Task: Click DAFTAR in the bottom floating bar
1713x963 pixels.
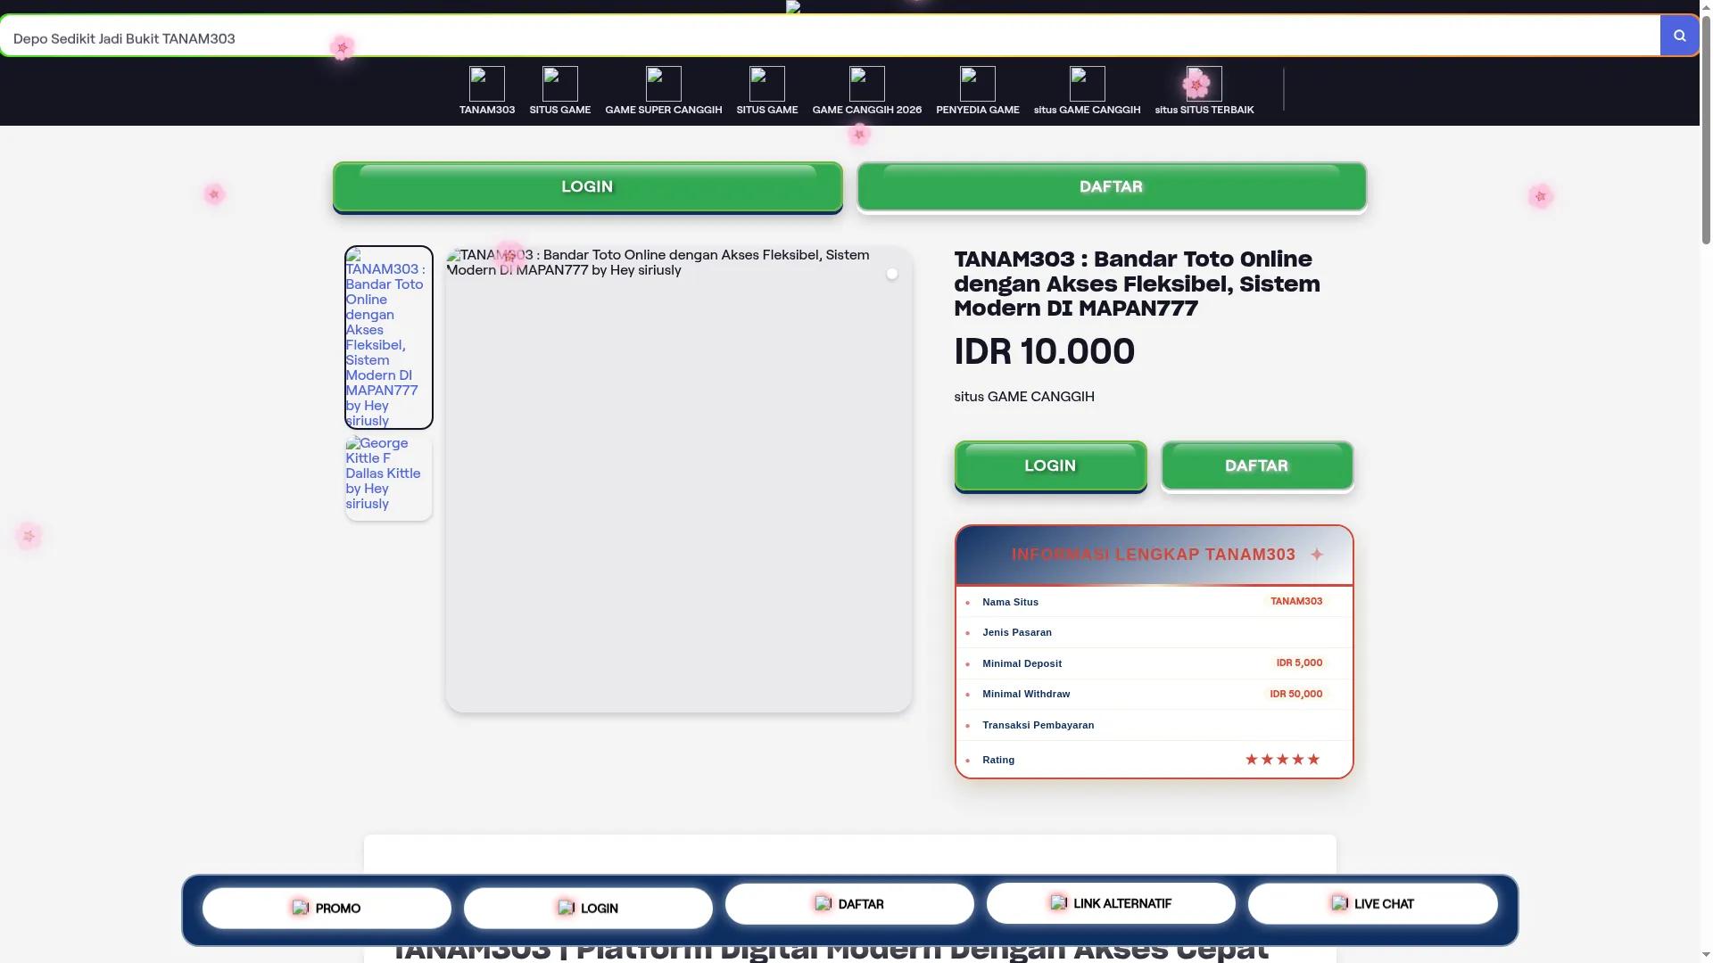Action: click(849, 904)
